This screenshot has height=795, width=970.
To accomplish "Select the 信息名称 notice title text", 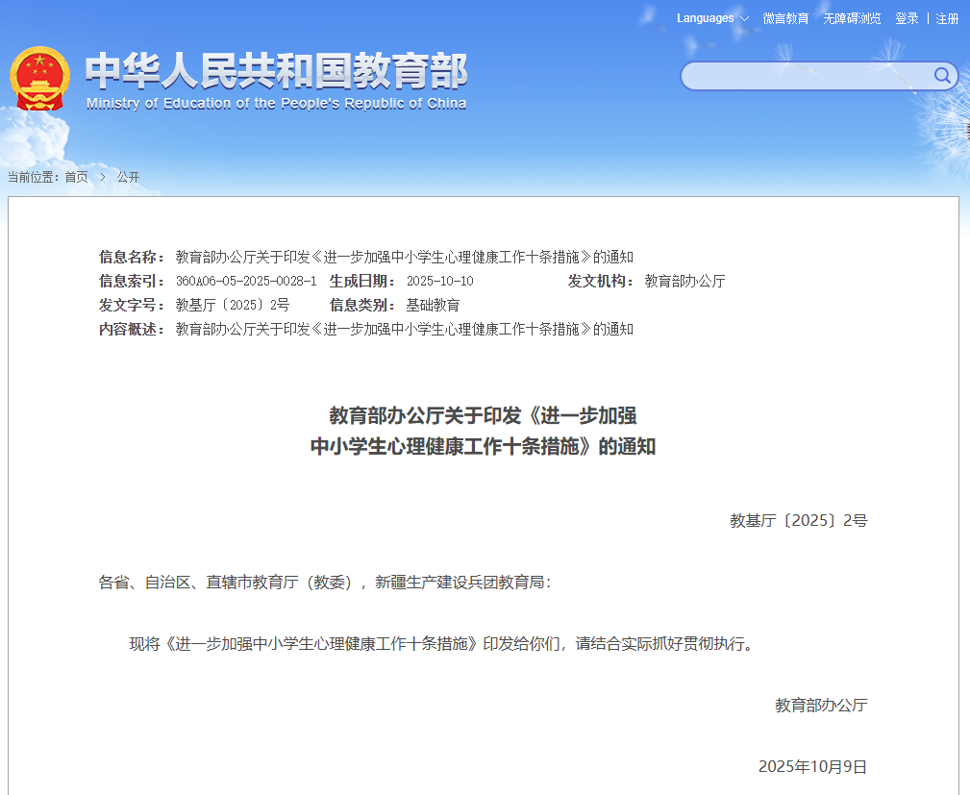I will (x=404, y=257).
